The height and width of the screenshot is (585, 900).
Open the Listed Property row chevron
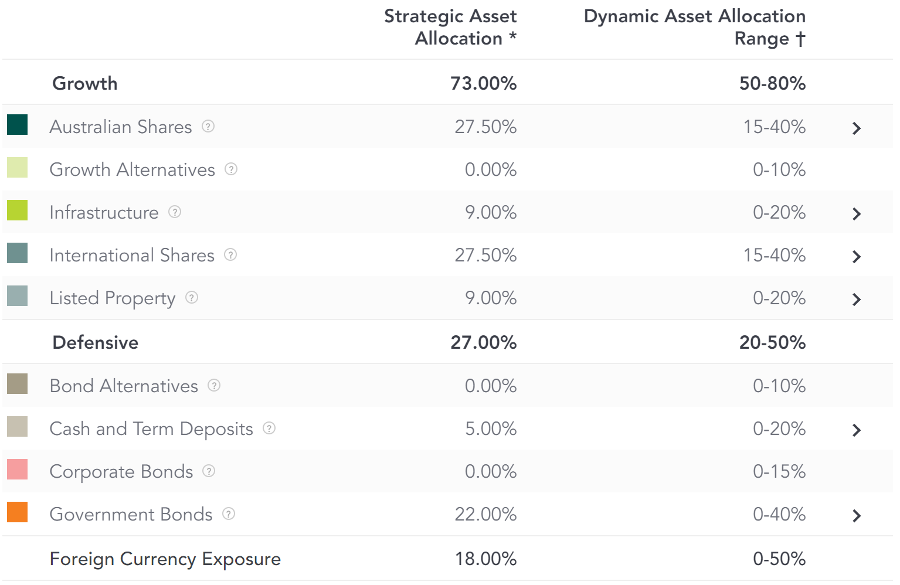[857, 299]
